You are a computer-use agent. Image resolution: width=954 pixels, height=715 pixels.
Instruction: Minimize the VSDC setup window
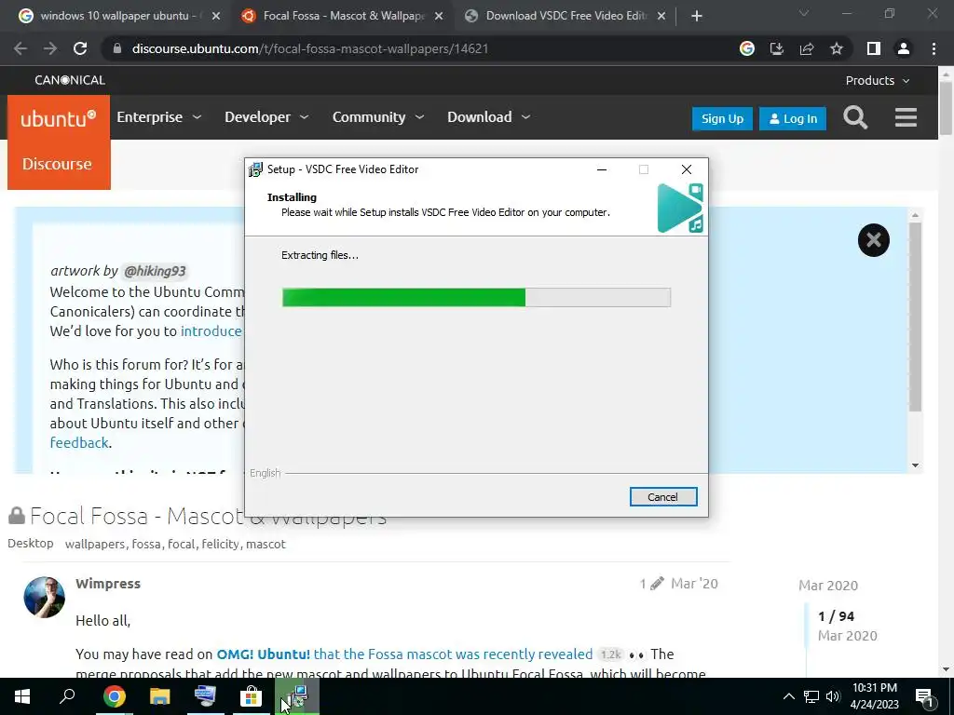(602, 169)
